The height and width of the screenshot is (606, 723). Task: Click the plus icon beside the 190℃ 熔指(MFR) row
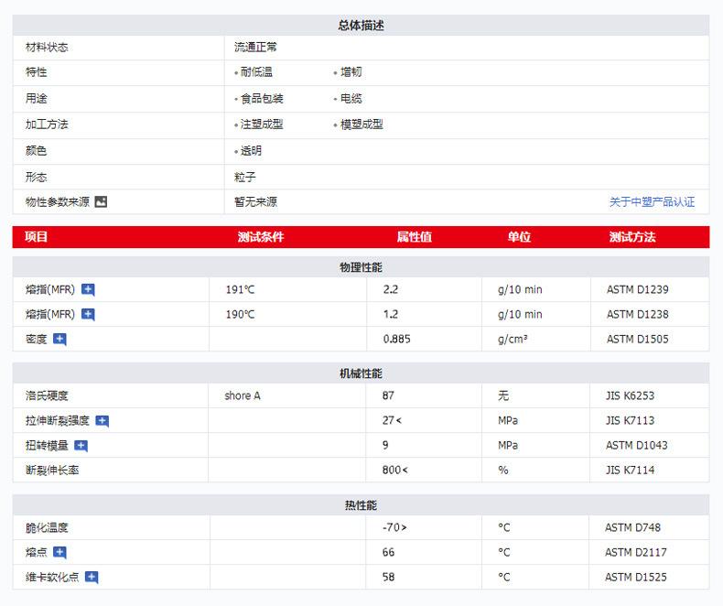[88, 314]
